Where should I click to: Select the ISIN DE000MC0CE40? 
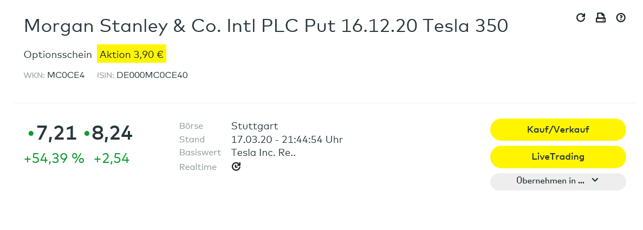pos(152,75)
